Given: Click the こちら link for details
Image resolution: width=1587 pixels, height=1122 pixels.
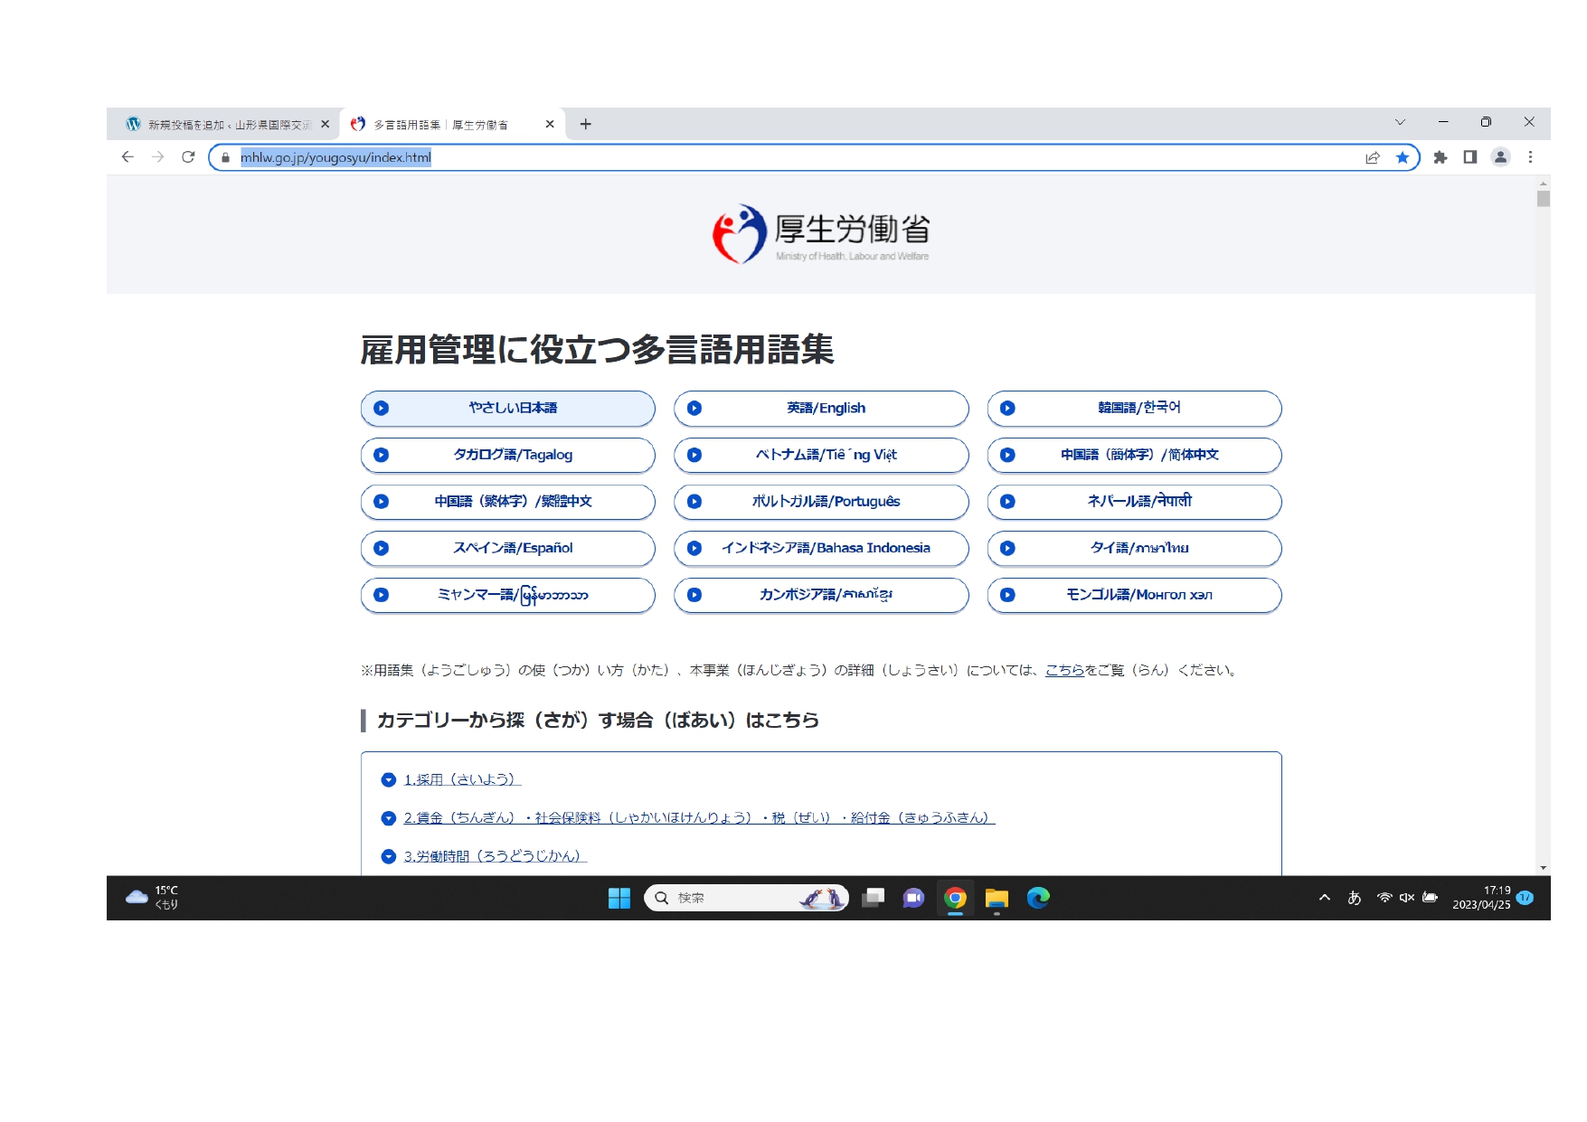Looking at the screenshot, I should [1064, 670].
